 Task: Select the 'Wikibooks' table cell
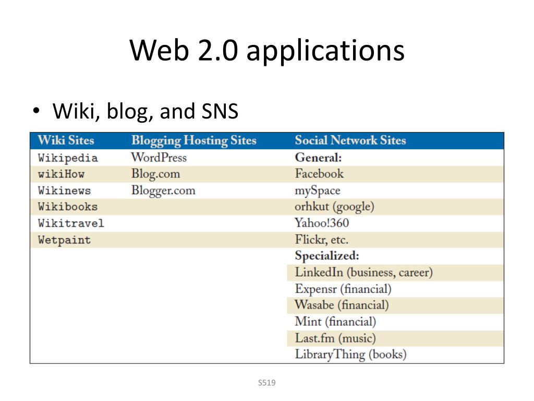coord(68,207)
